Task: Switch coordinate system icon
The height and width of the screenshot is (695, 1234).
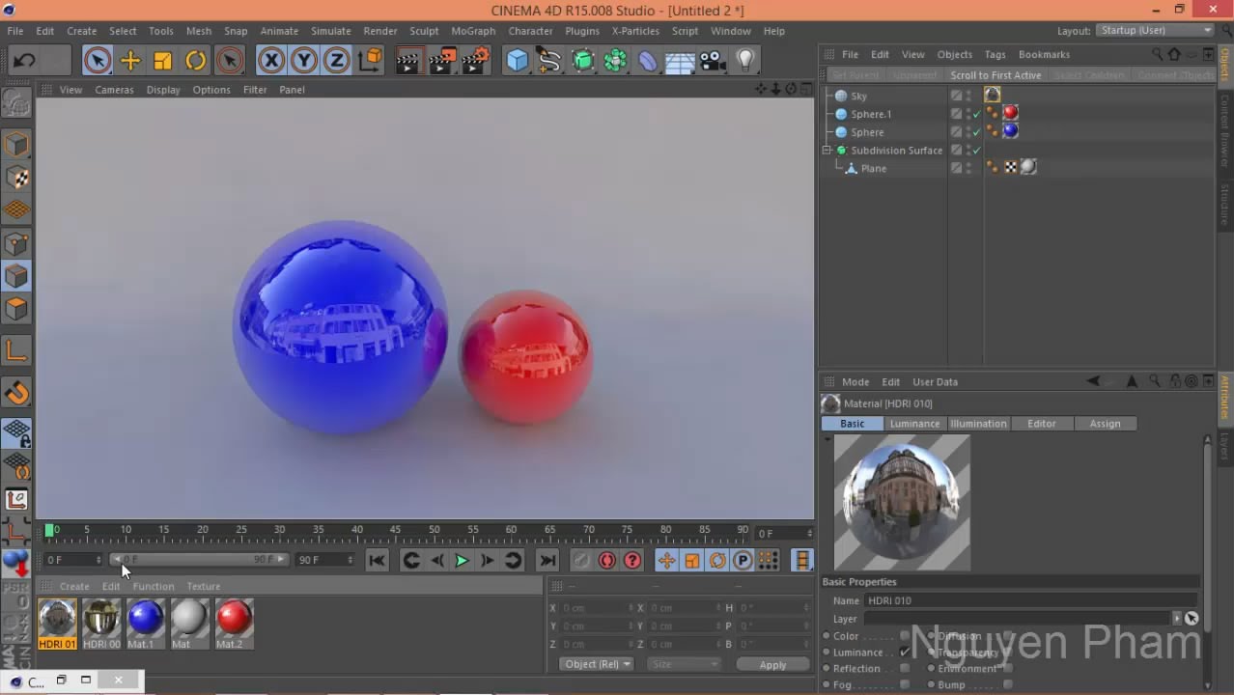Action: (370, 61)
